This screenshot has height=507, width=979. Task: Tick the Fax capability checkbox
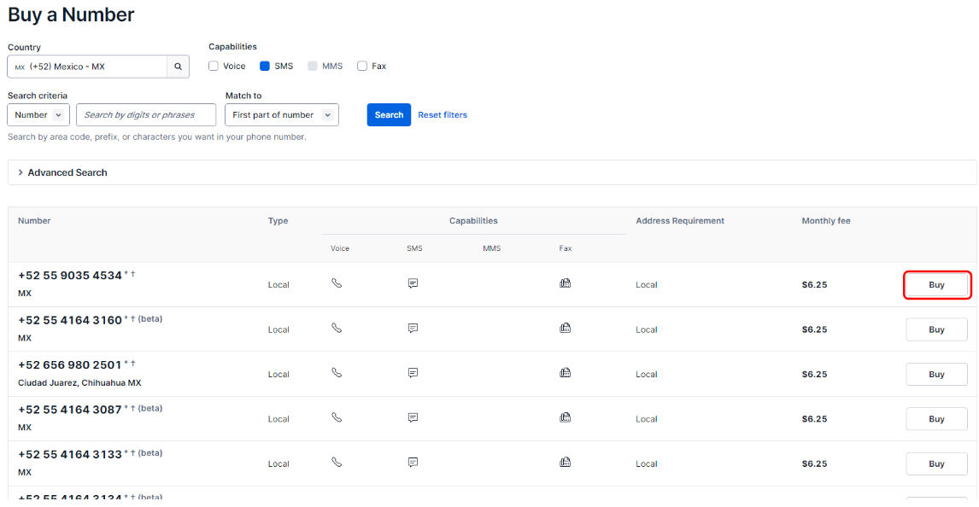[362, 66]
